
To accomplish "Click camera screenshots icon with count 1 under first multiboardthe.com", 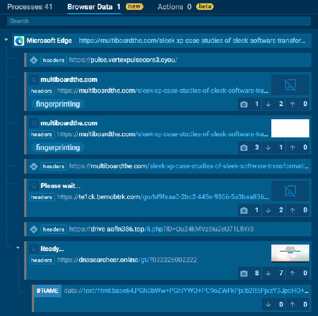I will (x=244, y=104).
